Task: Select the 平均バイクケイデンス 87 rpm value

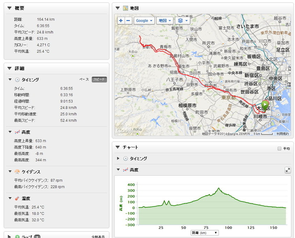Action: pyautogui.click(x=56, y=180)
